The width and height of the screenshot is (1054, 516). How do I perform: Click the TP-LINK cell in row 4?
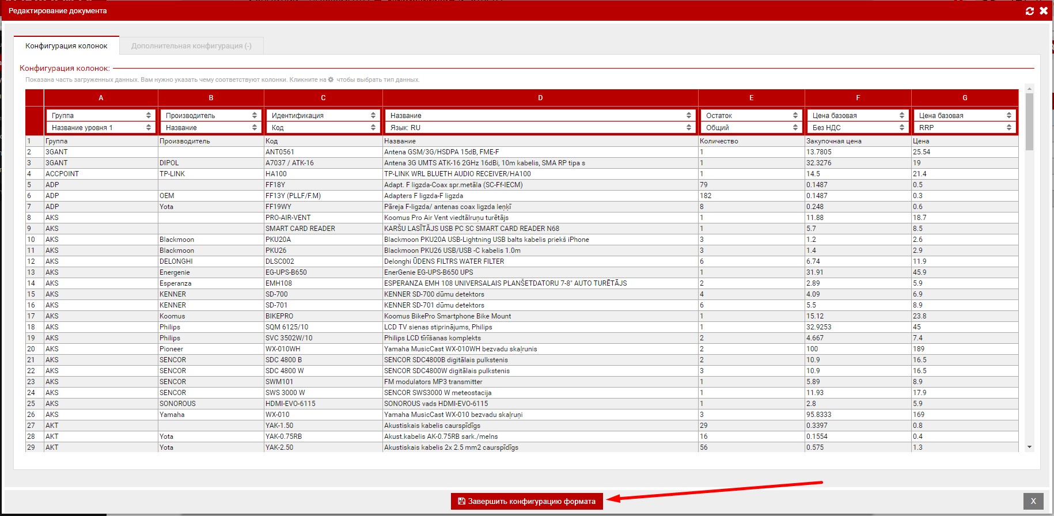tap(172, 174)
